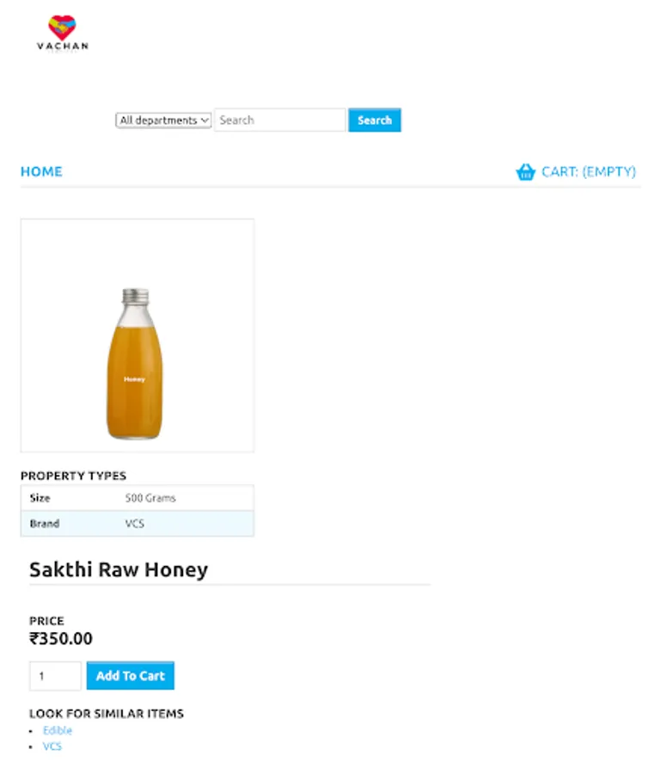Click the blue Search button
The width and height of the screenshot is (648, 774).
pyautogui.click(x=375, y=120)
